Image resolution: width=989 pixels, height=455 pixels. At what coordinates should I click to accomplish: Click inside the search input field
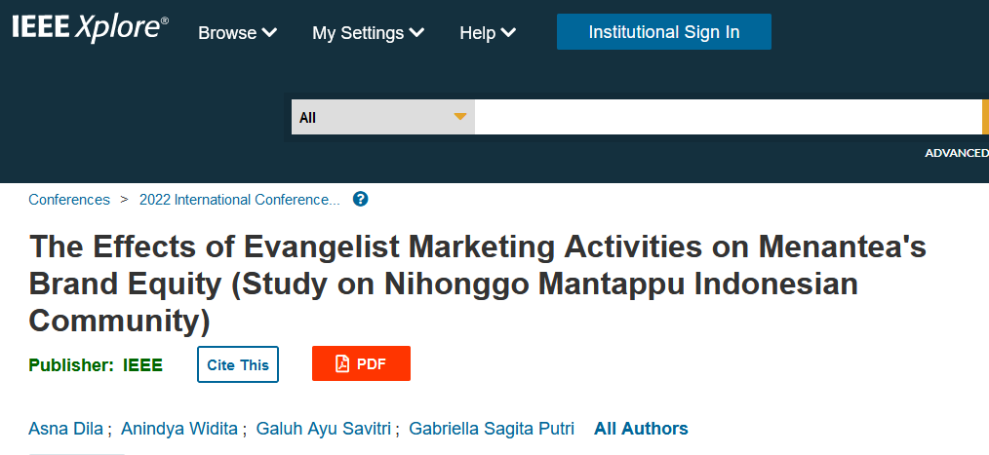click(x=728, y=117)
